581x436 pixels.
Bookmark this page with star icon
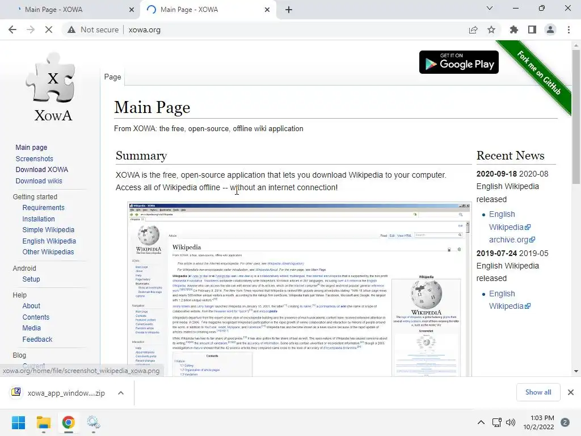click(x=491, y=30)
